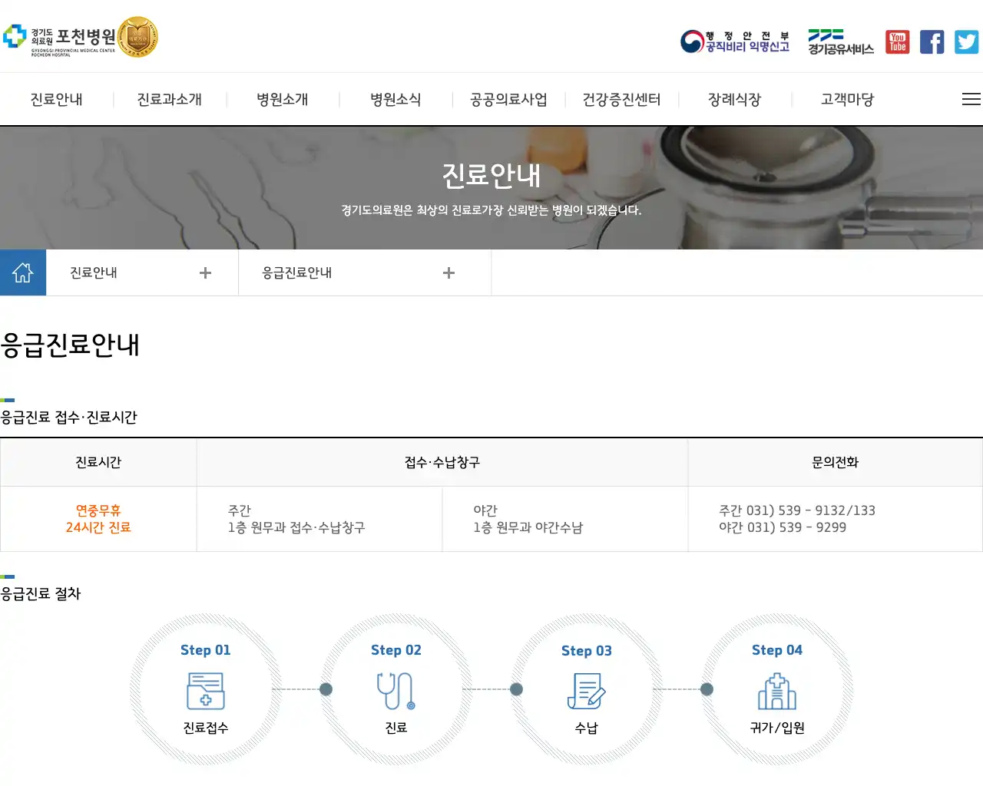Open the 장례식장 navigation item
The image size is (983, 786).
click(733, 99)
